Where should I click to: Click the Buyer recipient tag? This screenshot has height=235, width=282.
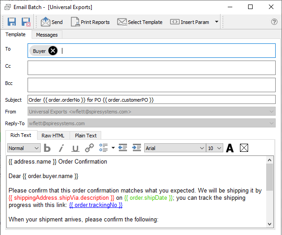[39, 51]
